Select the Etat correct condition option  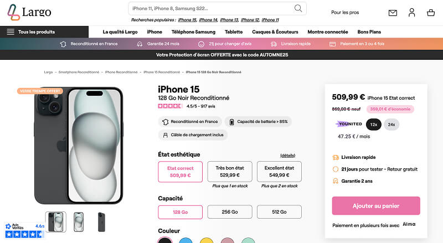pyautogui.click(x=180, y=172)
